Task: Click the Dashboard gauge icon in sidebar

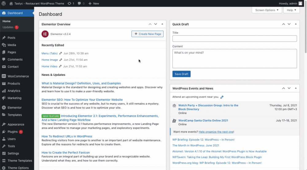Action: click(x=4, y=13)
